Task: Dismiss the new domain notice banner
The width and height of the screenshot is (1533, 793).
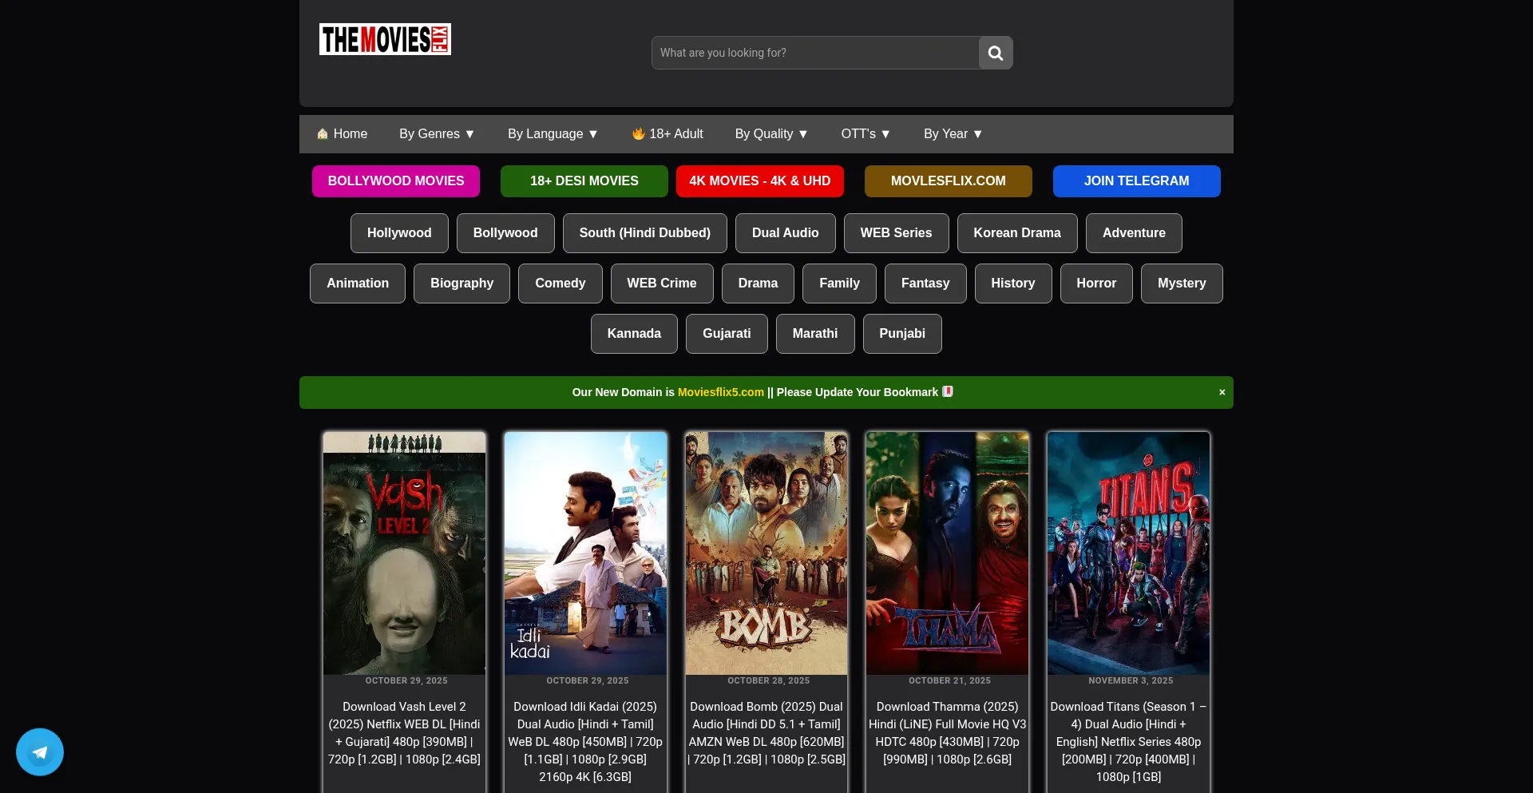Action: coord(1222,392)
